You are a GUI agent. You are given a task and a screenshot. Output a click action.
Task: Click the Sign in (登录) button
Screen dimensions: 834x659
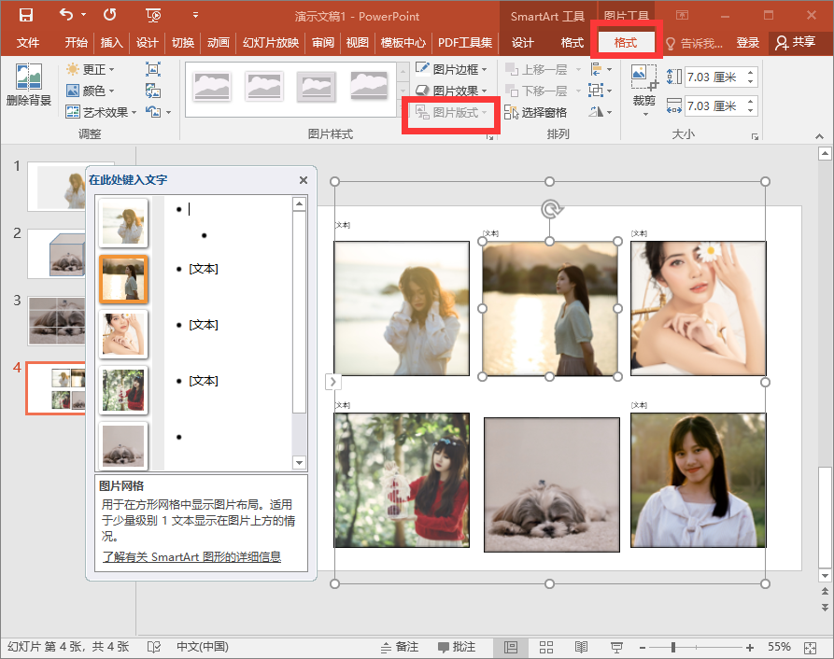click(x=747, y=43)
